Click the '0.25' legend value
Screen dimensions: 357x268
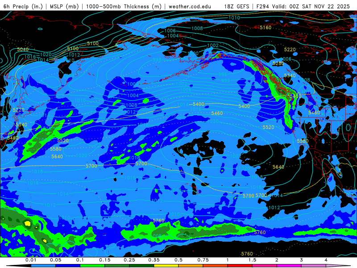[129, 260]
